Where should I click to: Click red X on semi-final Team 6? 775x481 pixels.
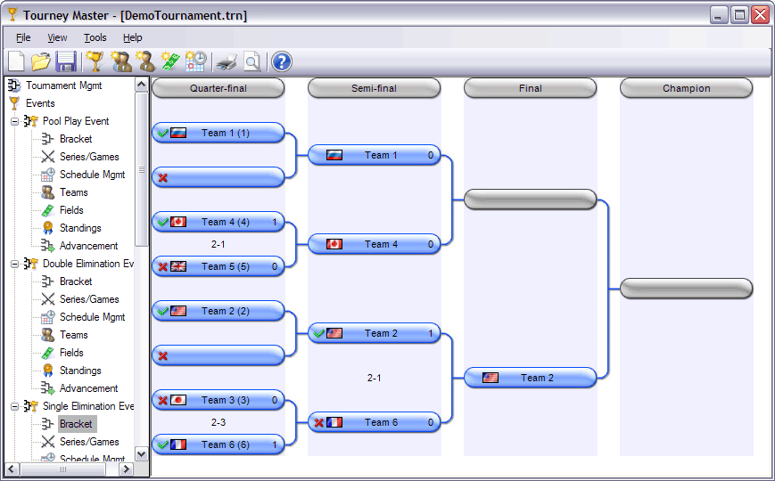[x=318, y=422]
